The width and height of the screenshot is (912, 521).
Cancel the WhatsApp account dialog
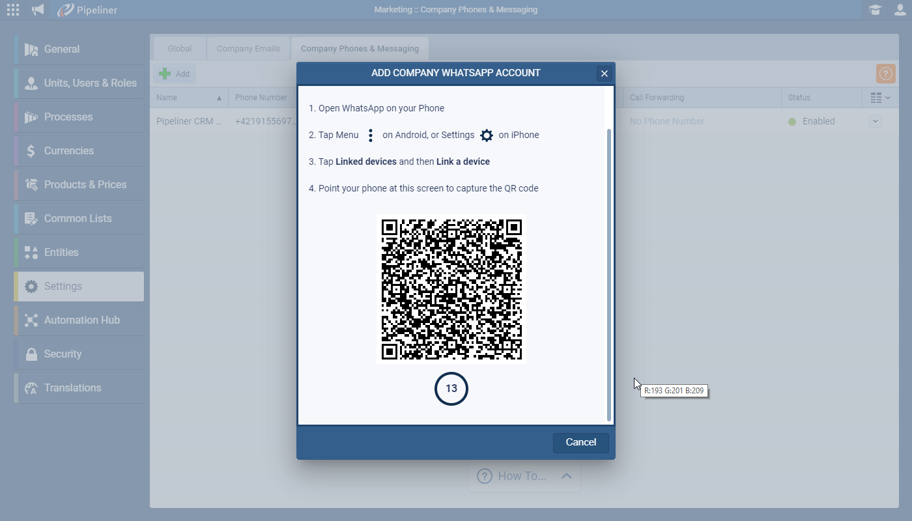[x=580, y=442]
